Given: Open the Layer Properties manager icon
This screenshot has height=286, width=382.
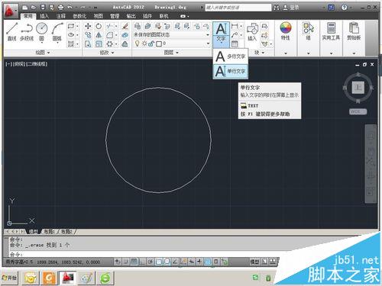Looking at the screenshot, I should (x=138, y=26).
